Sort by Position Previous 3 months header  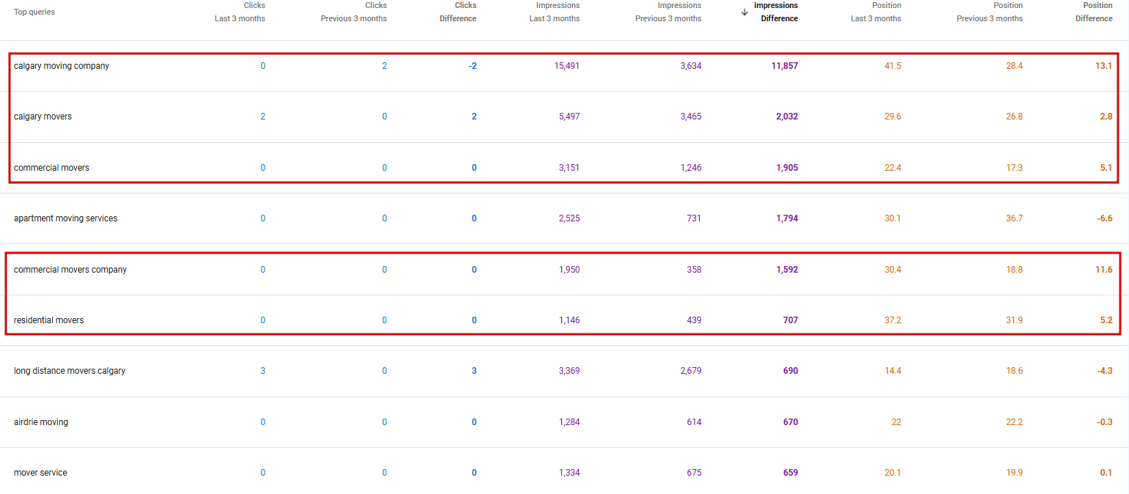pos(990,12)
